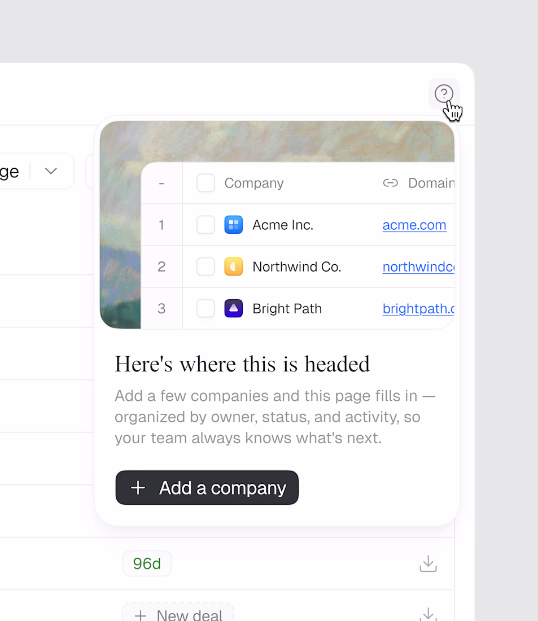Click the Acme Inc. blue logo icon

point(234,225)
